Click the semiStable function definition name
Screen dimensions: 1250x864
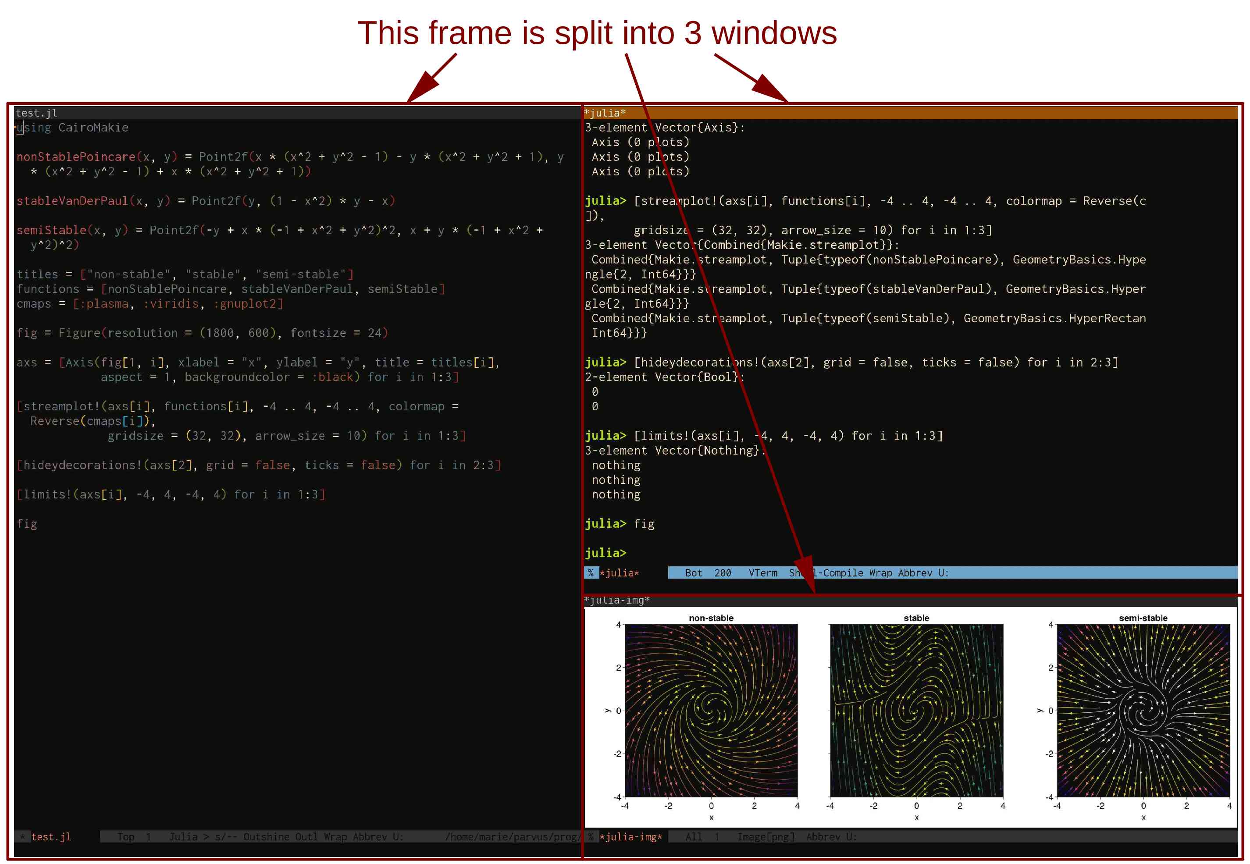[51, 230]
